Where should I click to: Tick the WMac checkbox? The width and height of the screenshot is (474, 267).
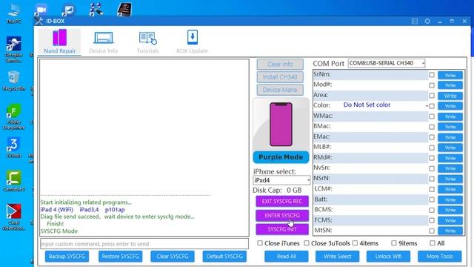coord(432,116)
